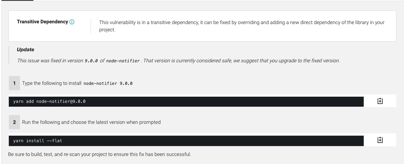
Task: Click the step 2 number badge
Action: tap(15, 122)
